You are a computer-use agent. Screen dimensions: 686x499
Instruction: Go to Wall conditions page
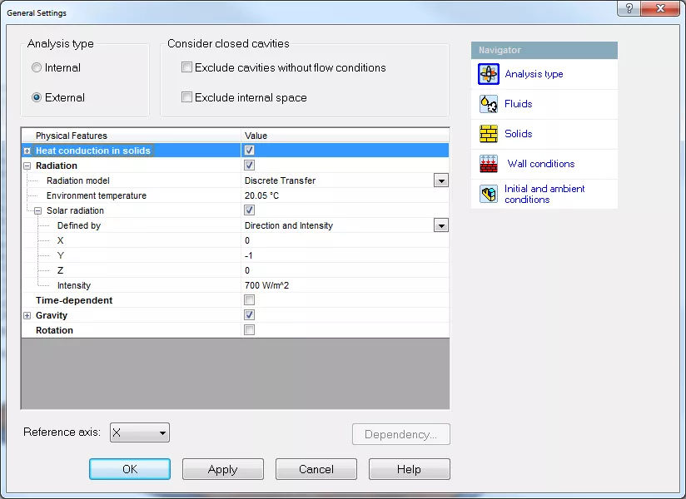click(x=540, y=164)
